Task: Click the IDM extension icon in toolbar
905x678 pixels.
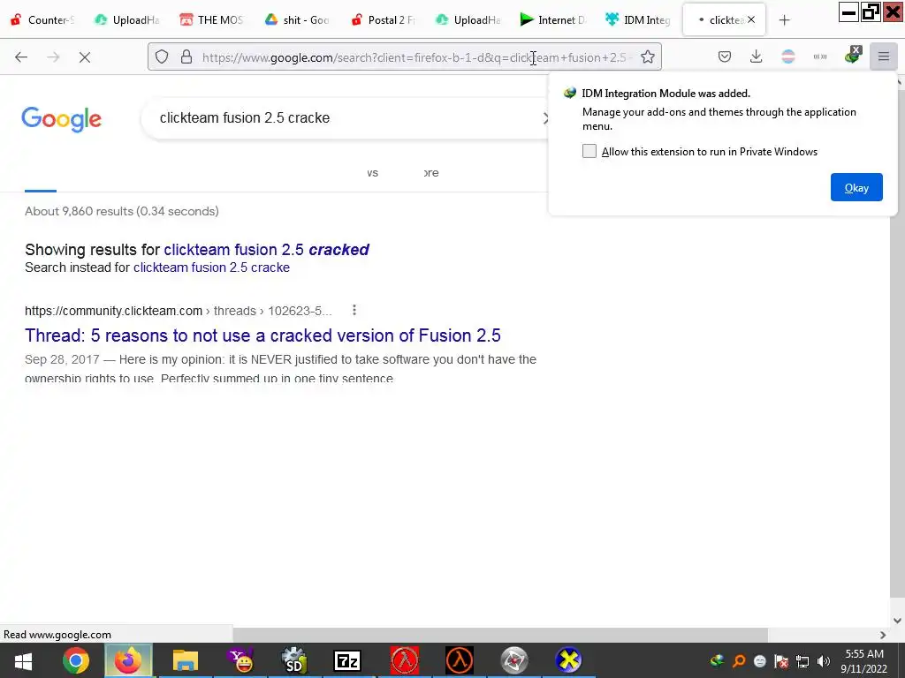Action: pos(853,56)
